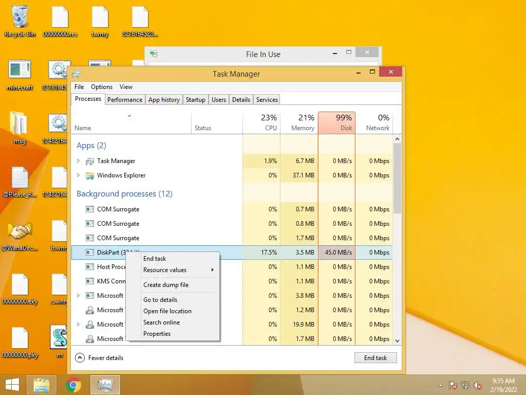This screenshot has width=526, height=395.
Task: Switch to the App history tab
Action: (x=164, y=100)
